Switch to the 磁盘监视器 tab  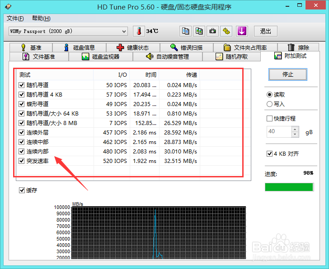click(101, 56)
